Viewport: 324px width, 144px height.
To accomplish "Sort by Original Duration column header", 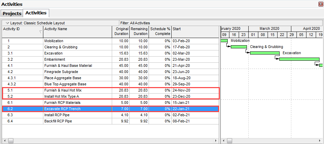I will pos(121,32).
